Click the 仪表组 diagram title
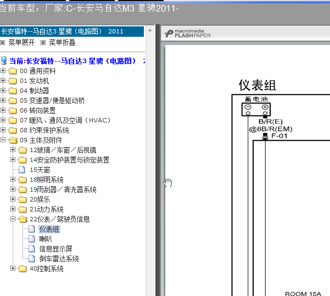Screen dimensions: 330x296 click(x=257, y=85)
